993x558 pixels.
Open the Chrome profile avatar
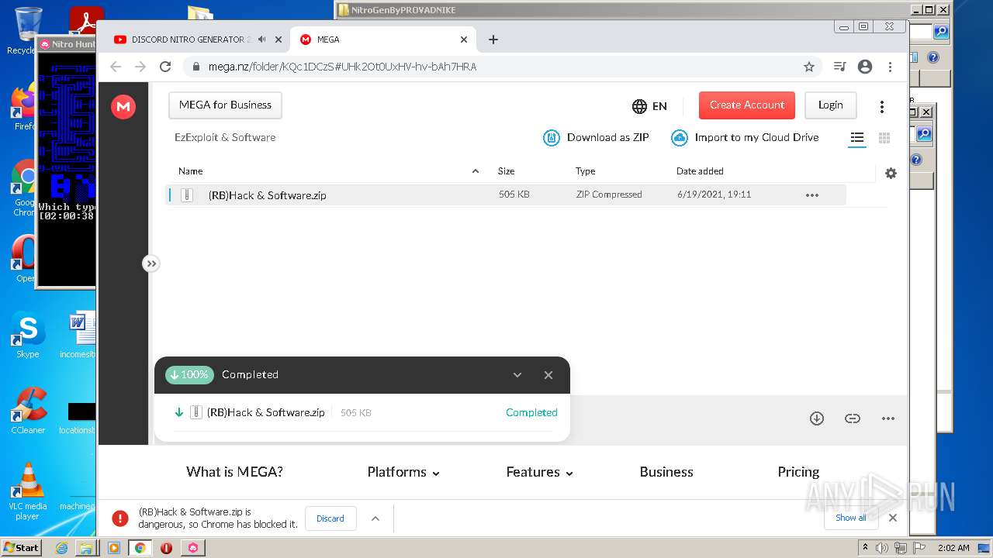pyautogui.click(x=865, y=67)
